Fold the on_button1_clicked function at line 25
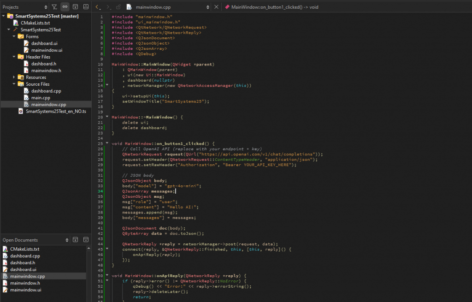Viewport: 472px width, 302px height. tap(107, 143)
